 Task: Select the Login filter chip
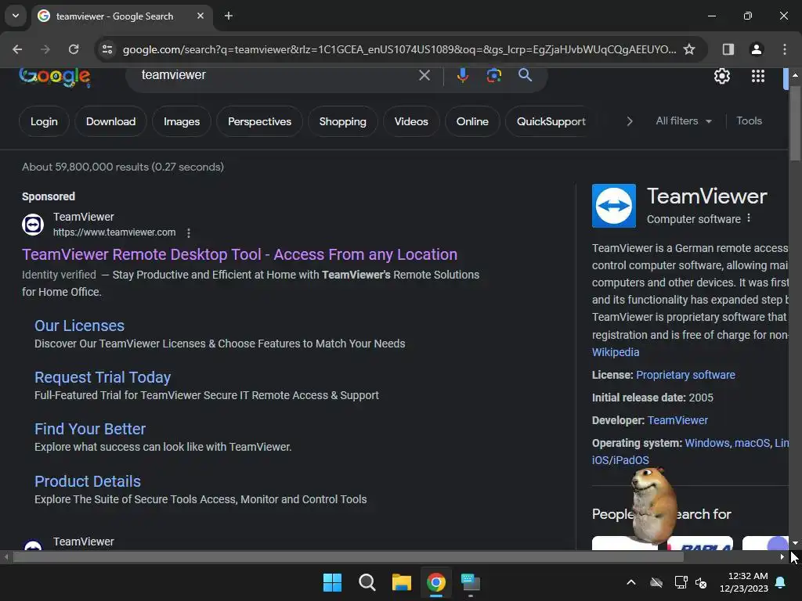point(44,121)
